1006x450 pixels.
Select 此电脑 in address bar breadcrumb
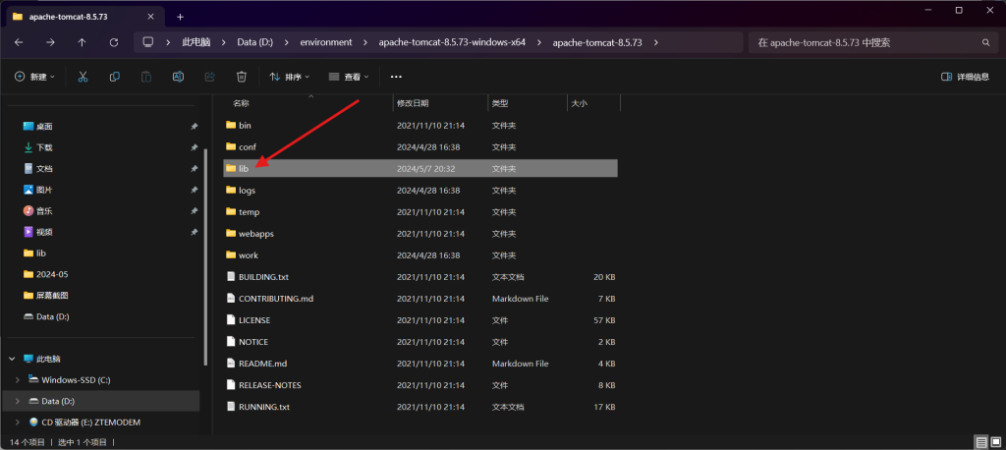196,42
